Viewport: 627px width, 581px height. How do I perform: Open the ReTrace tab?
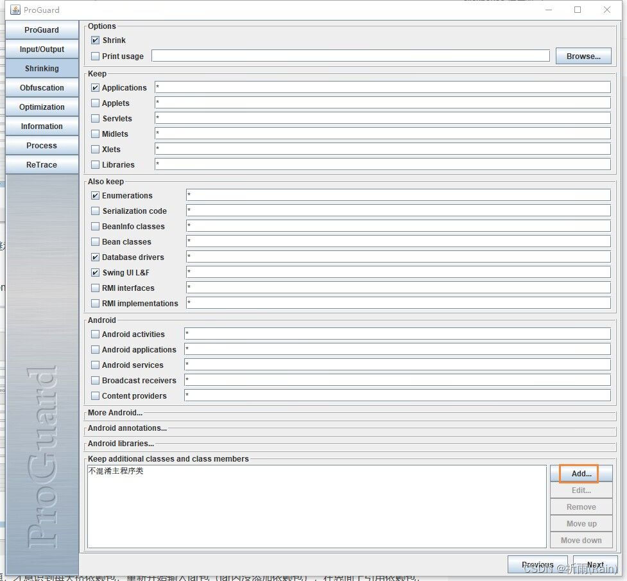click(42, 164)
